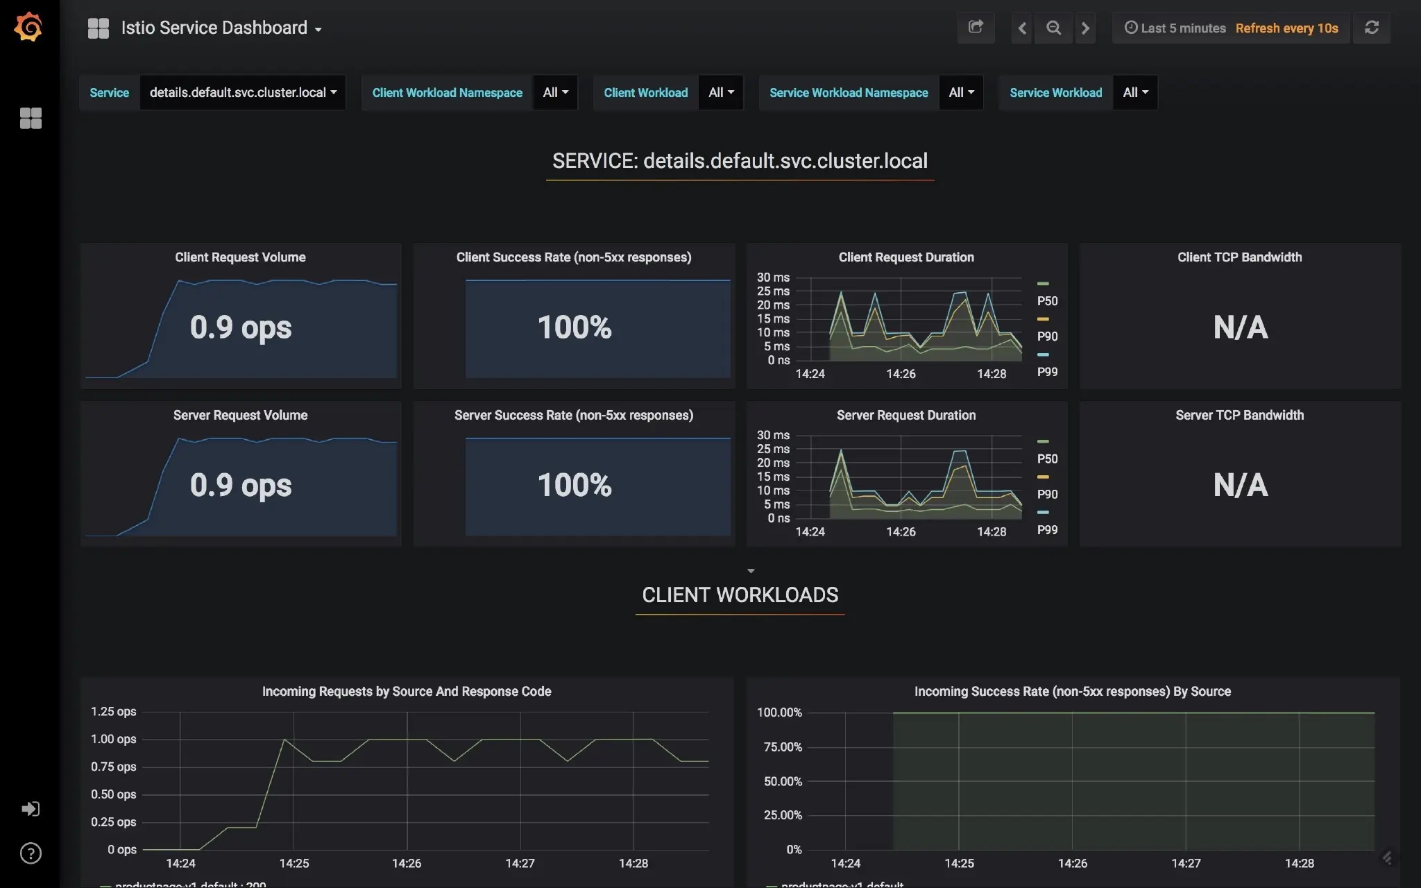The width and height of the screenshot is (1421, 888).
Task: Expand Client Workload Namespace All dropdown
Action: [555, 92]
